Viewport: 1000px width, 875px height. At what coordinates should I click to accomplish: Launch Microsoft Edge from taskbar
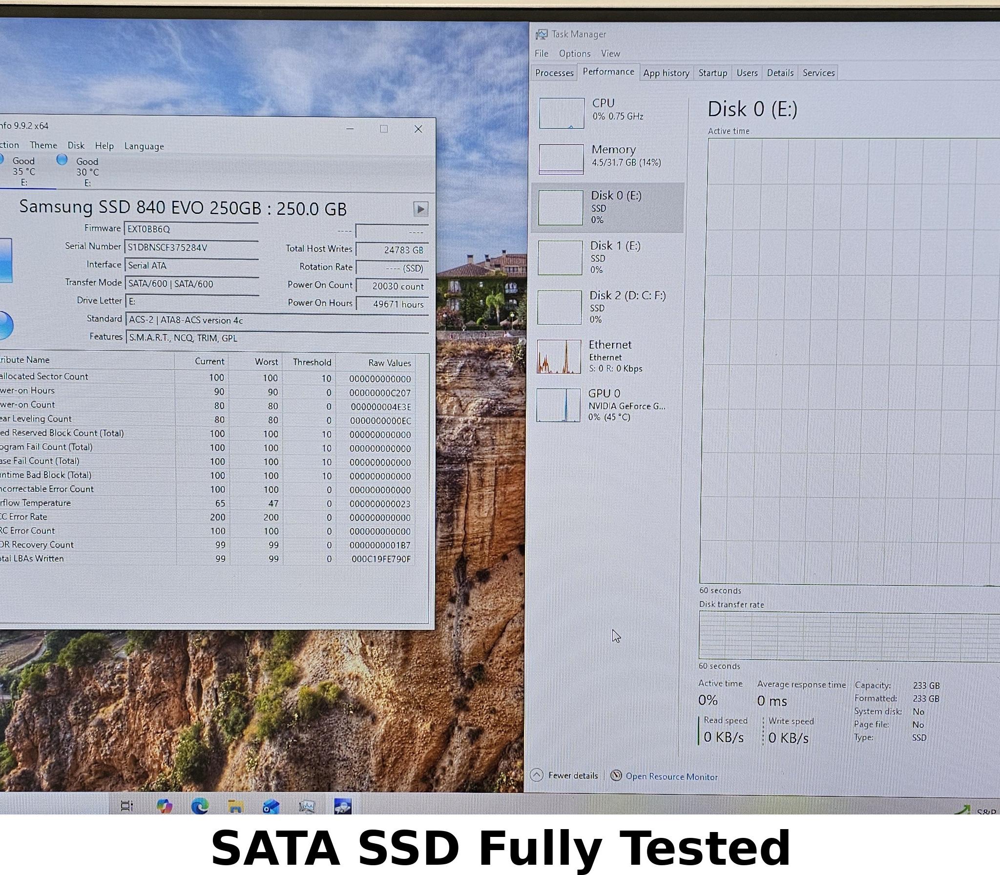(x=200, y=806)
